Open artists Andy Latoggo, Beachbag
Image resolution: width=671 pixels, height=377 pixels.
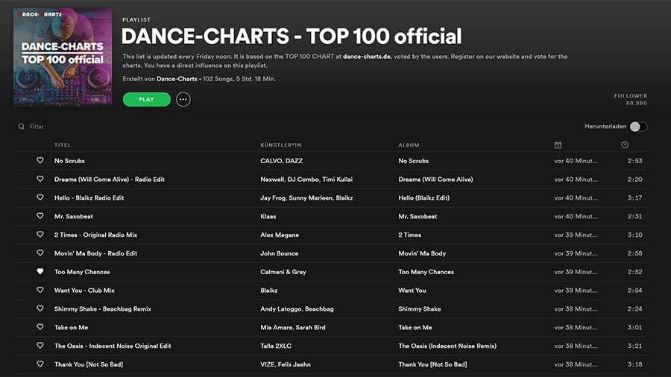point(297,308)
